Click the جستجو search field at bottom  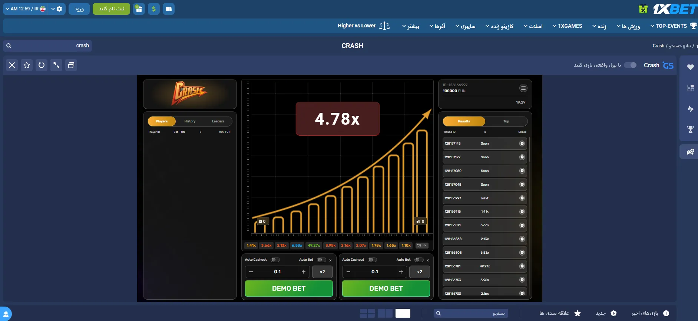coord(471,313)
